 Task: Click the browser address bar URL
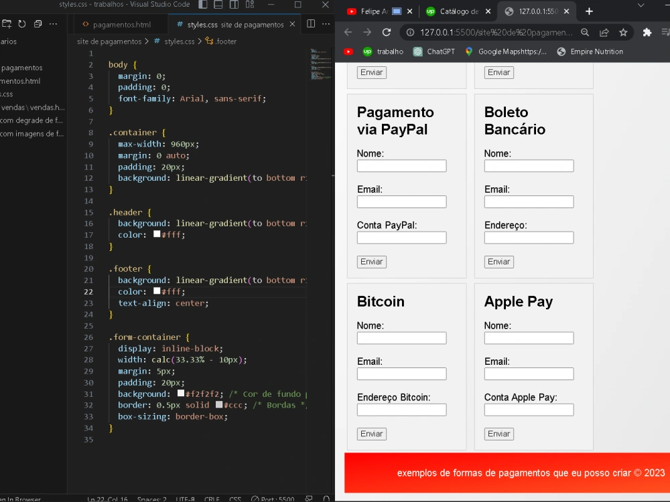496,32
